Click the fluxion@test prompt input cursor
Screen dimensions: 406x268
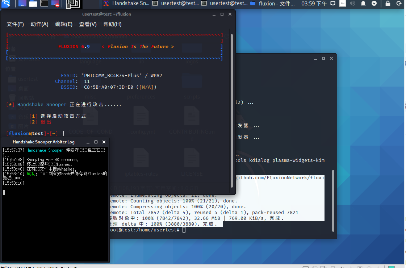point(62,133)
